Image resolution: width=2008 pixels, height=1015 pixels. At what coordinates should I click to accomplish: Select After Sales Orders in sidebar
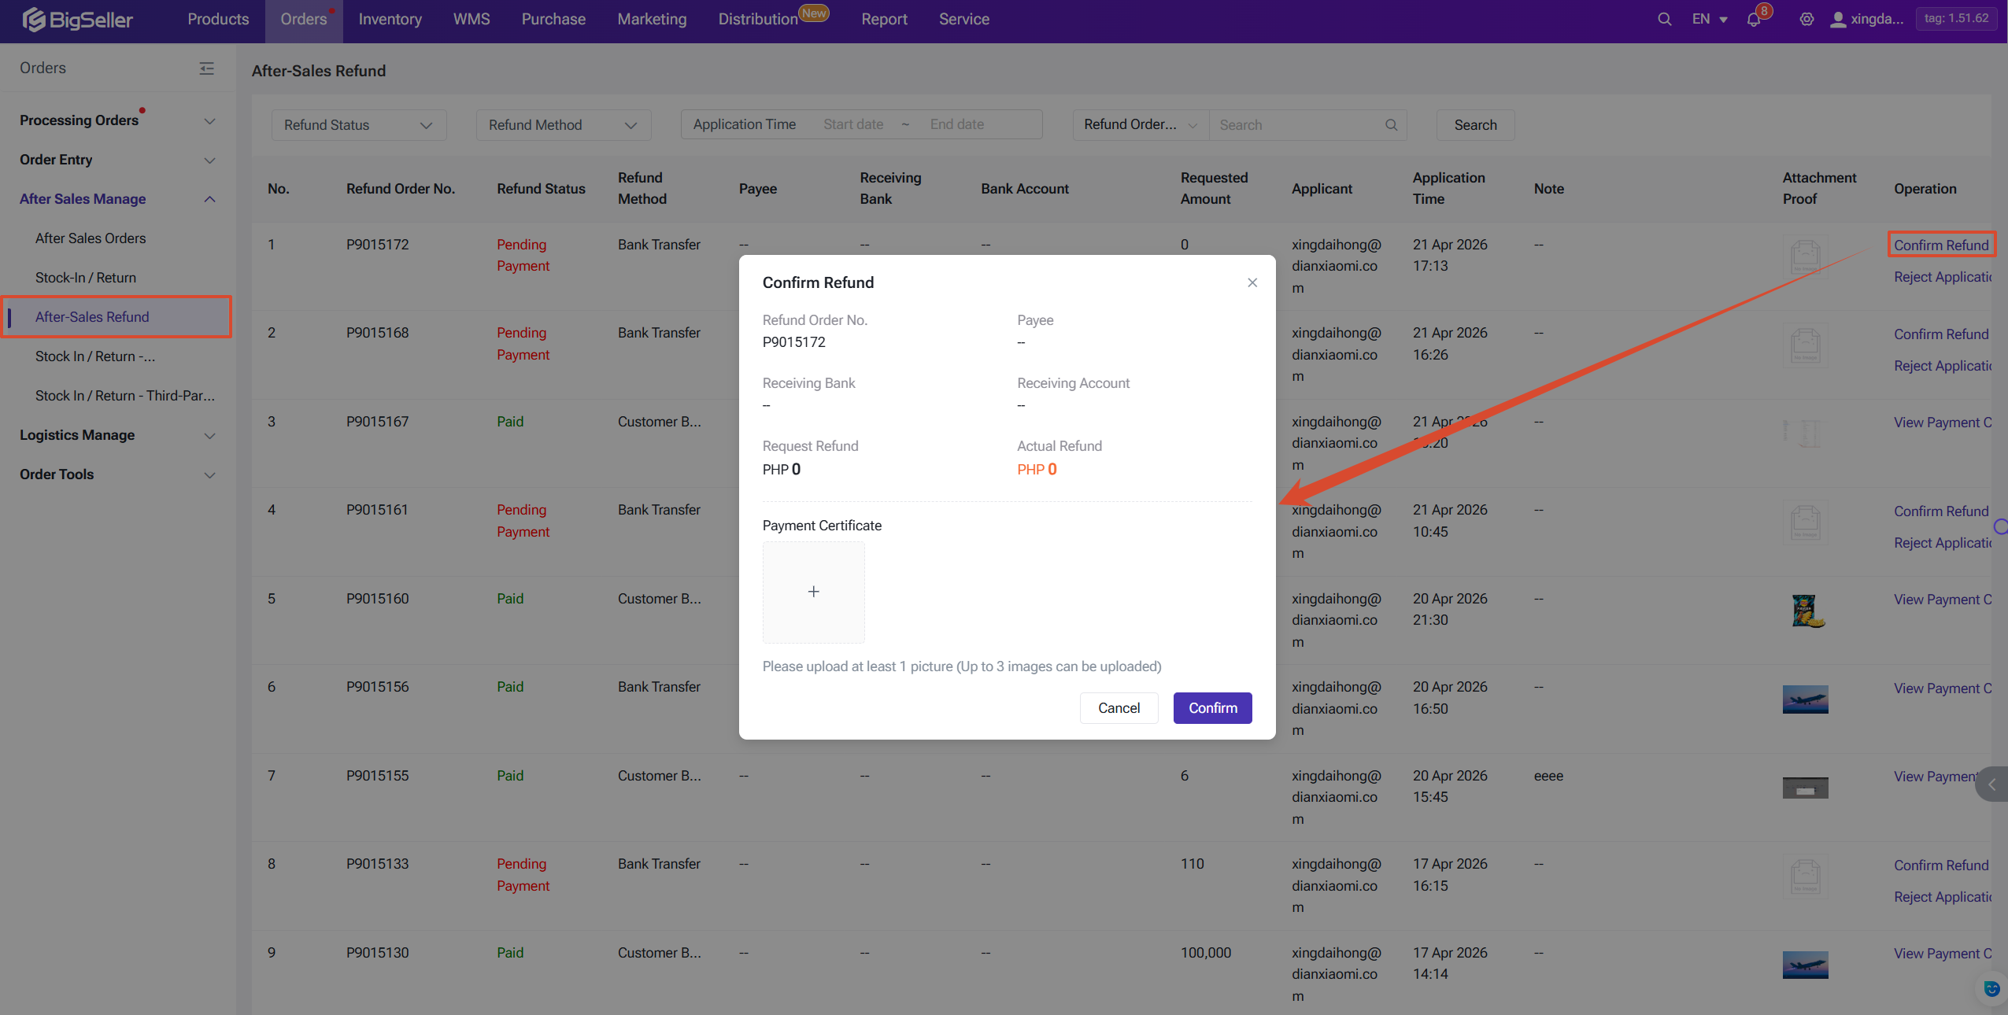(91, 238)
